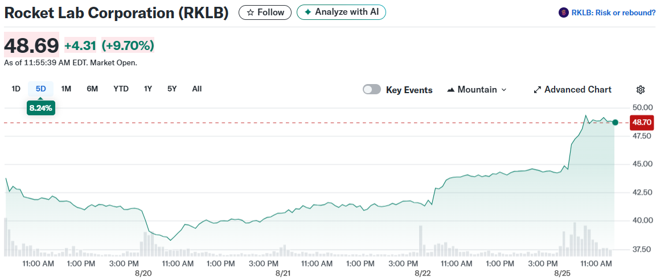
Task: Select the 5D range tab
Action: 40,89
